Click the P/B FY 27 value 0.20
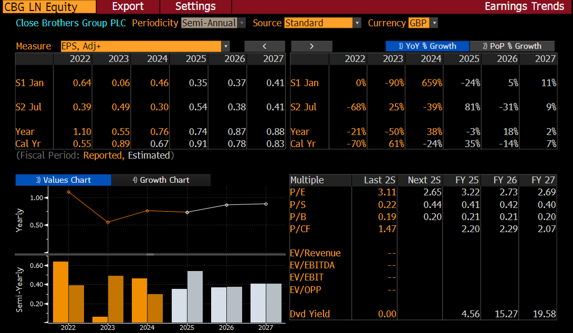The image size is (573, 333). (546, 217)
